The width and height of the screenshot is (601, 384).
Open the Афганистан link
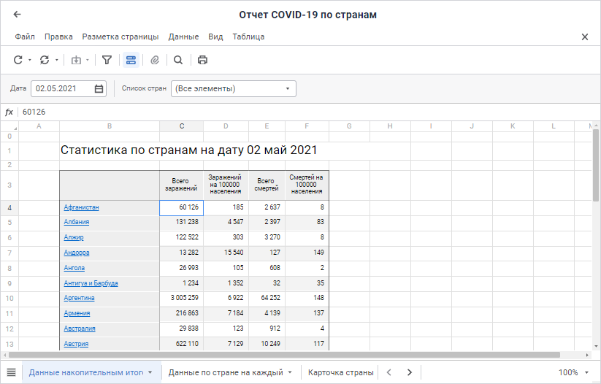pos(81,207)
